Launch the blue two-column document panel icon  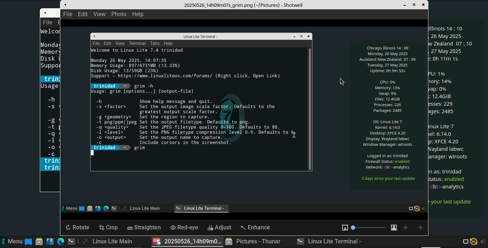pos(50,242)
